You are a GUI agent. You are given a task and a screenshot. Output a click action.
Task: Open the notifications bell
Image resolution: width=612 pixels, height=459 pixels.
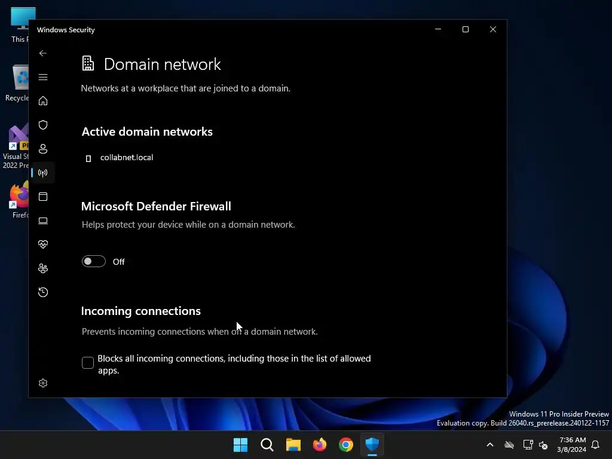(x=595, y=445)
